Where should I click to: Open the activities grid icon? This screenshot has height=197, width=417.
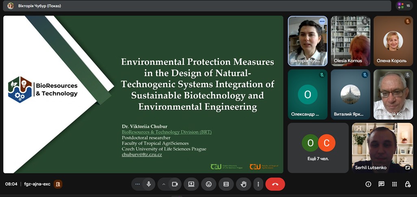[x=394, y=184]
